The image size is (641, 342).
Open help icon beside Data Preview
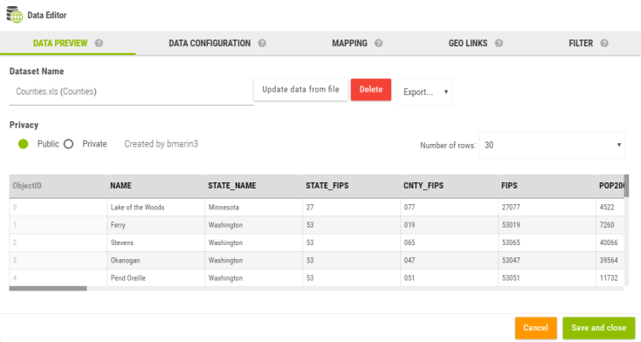click(99, 43)
